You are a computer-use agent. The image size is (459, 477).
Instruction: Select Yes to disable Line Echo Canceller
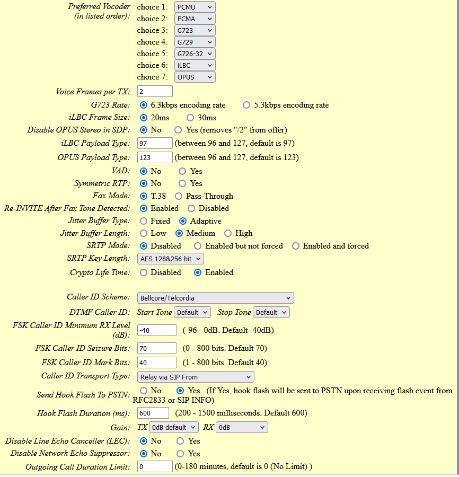coord(180,441)
